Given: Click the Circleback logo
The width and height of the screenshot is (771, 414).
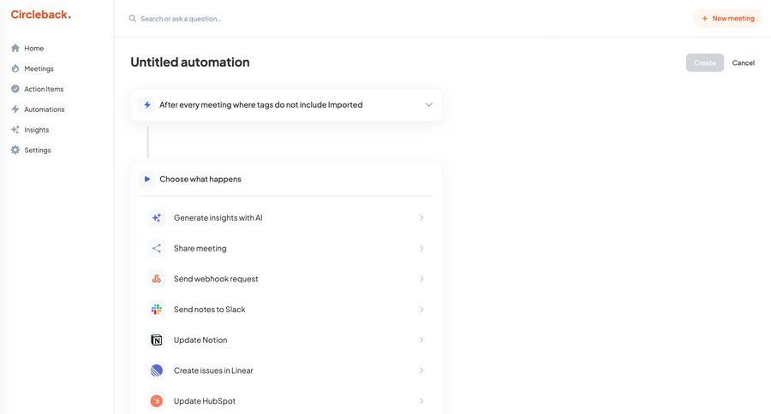Looking at the screenshot, I should coord(40,15).
